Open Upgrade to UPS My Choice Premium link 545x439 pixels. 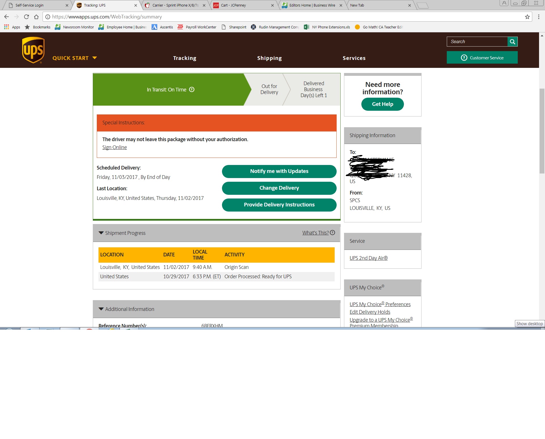pos(381,322)
